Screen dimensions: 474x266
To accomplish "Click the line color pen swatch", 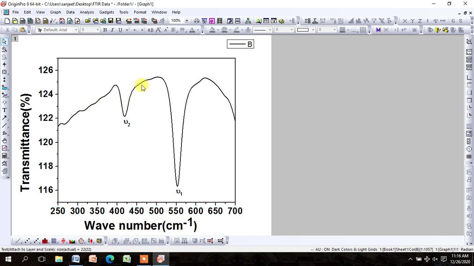I will pyautogui.click(x=237, y=30).
